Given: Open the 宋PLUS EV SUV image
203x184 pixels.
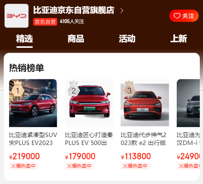Looking at the screenshot, I should [x=33, y=103].
